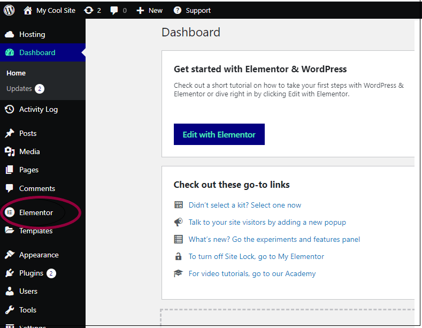
Task: Click the Plugins badge showing 2
Action: (51, 273)
